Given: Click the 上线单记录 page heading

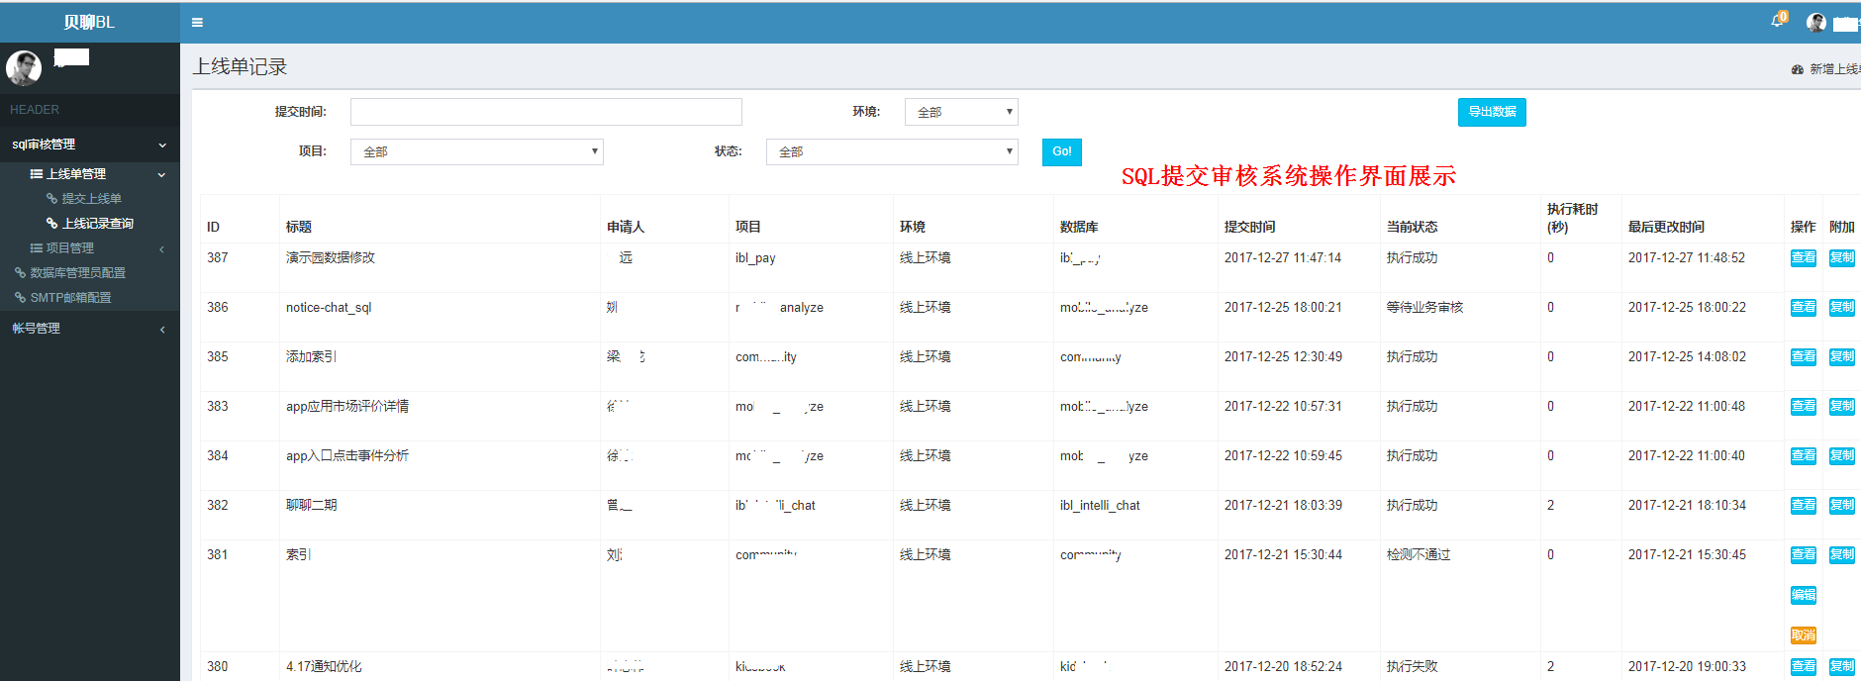Looking at the screenshot, I should point(240,67).
